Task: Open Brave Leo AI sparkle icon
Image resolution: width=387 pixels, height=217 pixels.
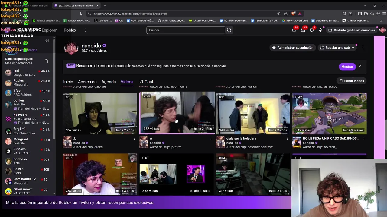Action: coord(372,14)
